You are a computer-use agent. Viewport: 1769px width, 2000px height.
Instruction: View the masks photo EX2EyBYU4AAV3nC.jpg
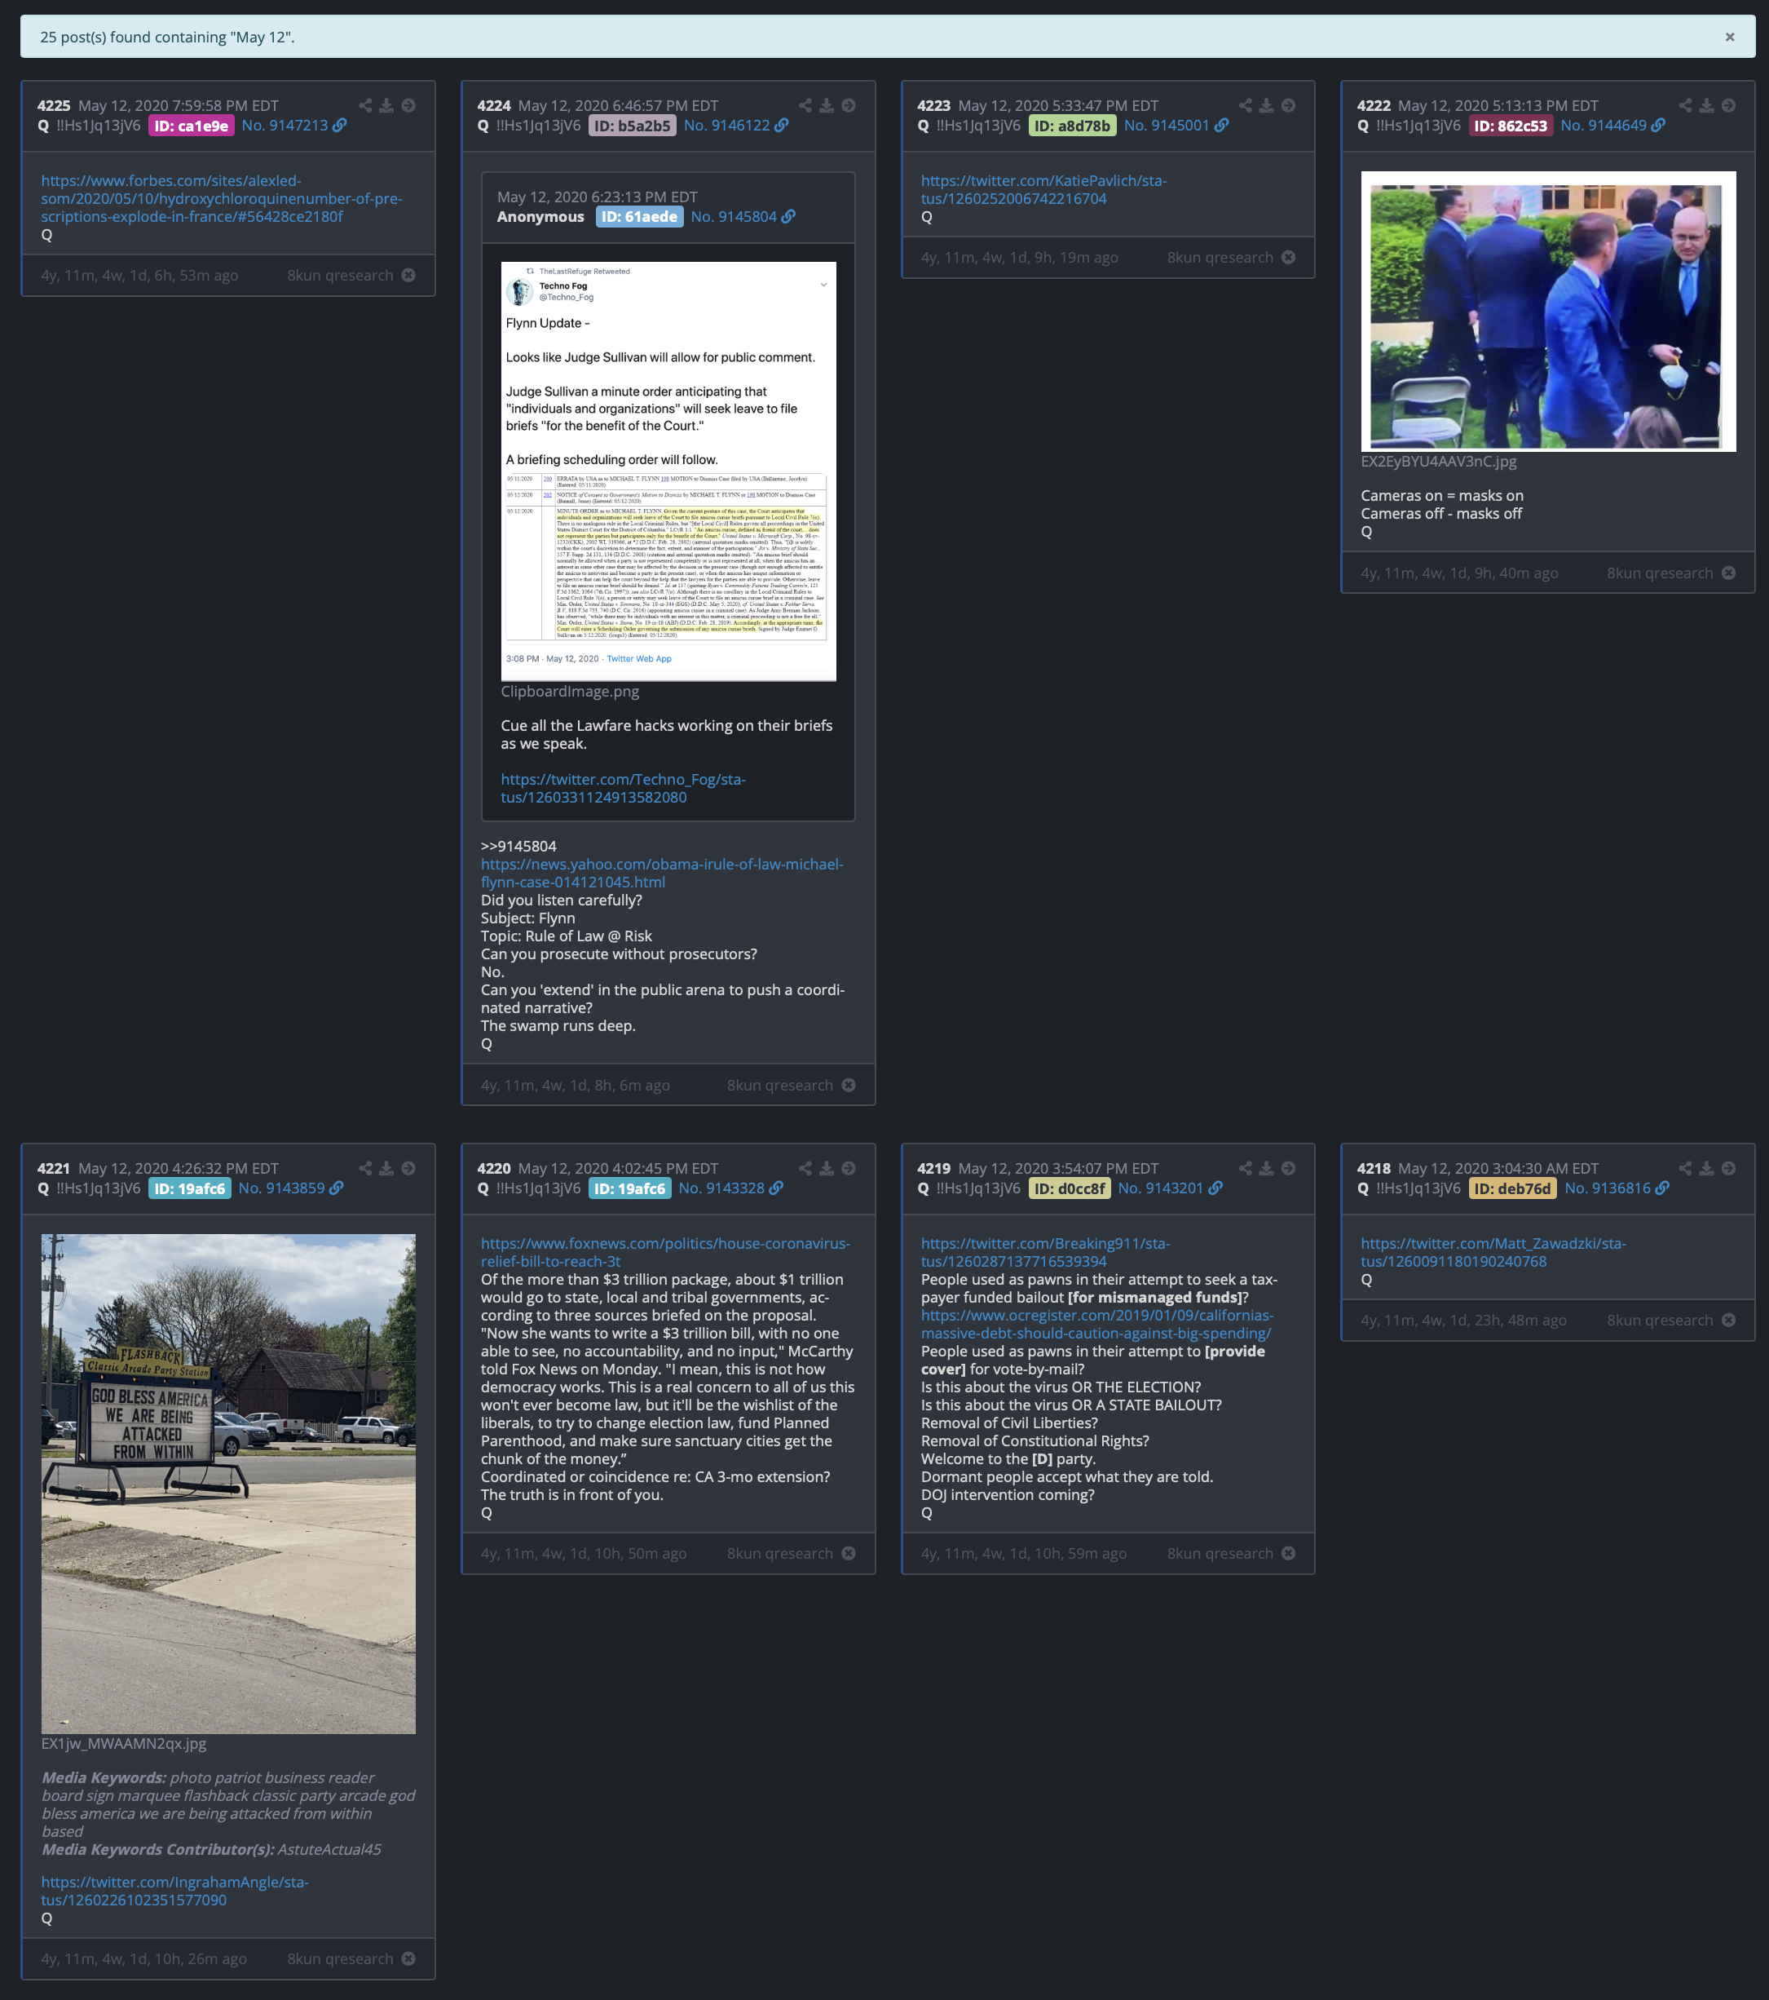coord(1549,312)
